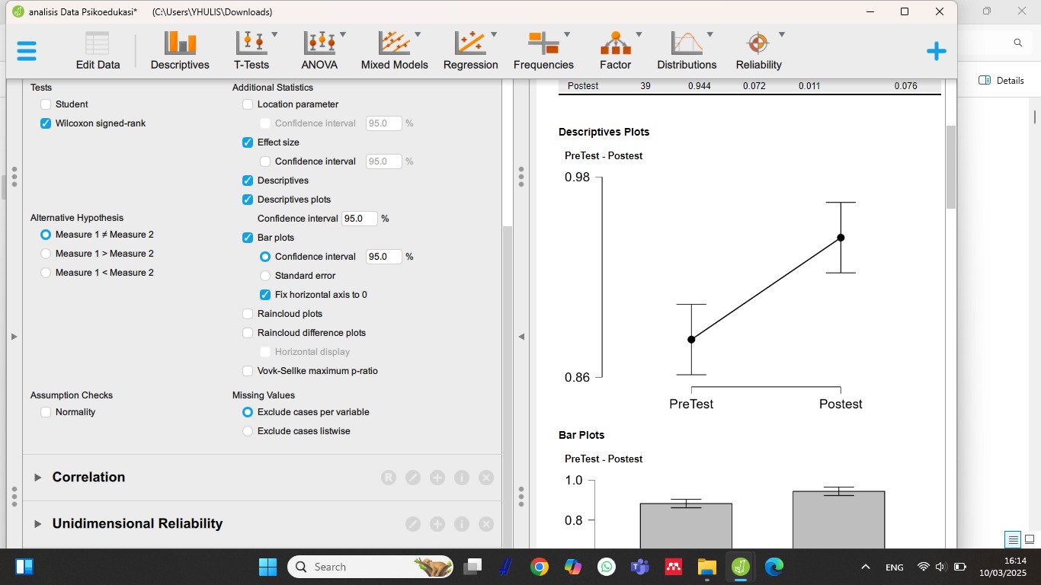
Task: Open the Mixed Models dropdown
Action: click(x=394, y=50)
